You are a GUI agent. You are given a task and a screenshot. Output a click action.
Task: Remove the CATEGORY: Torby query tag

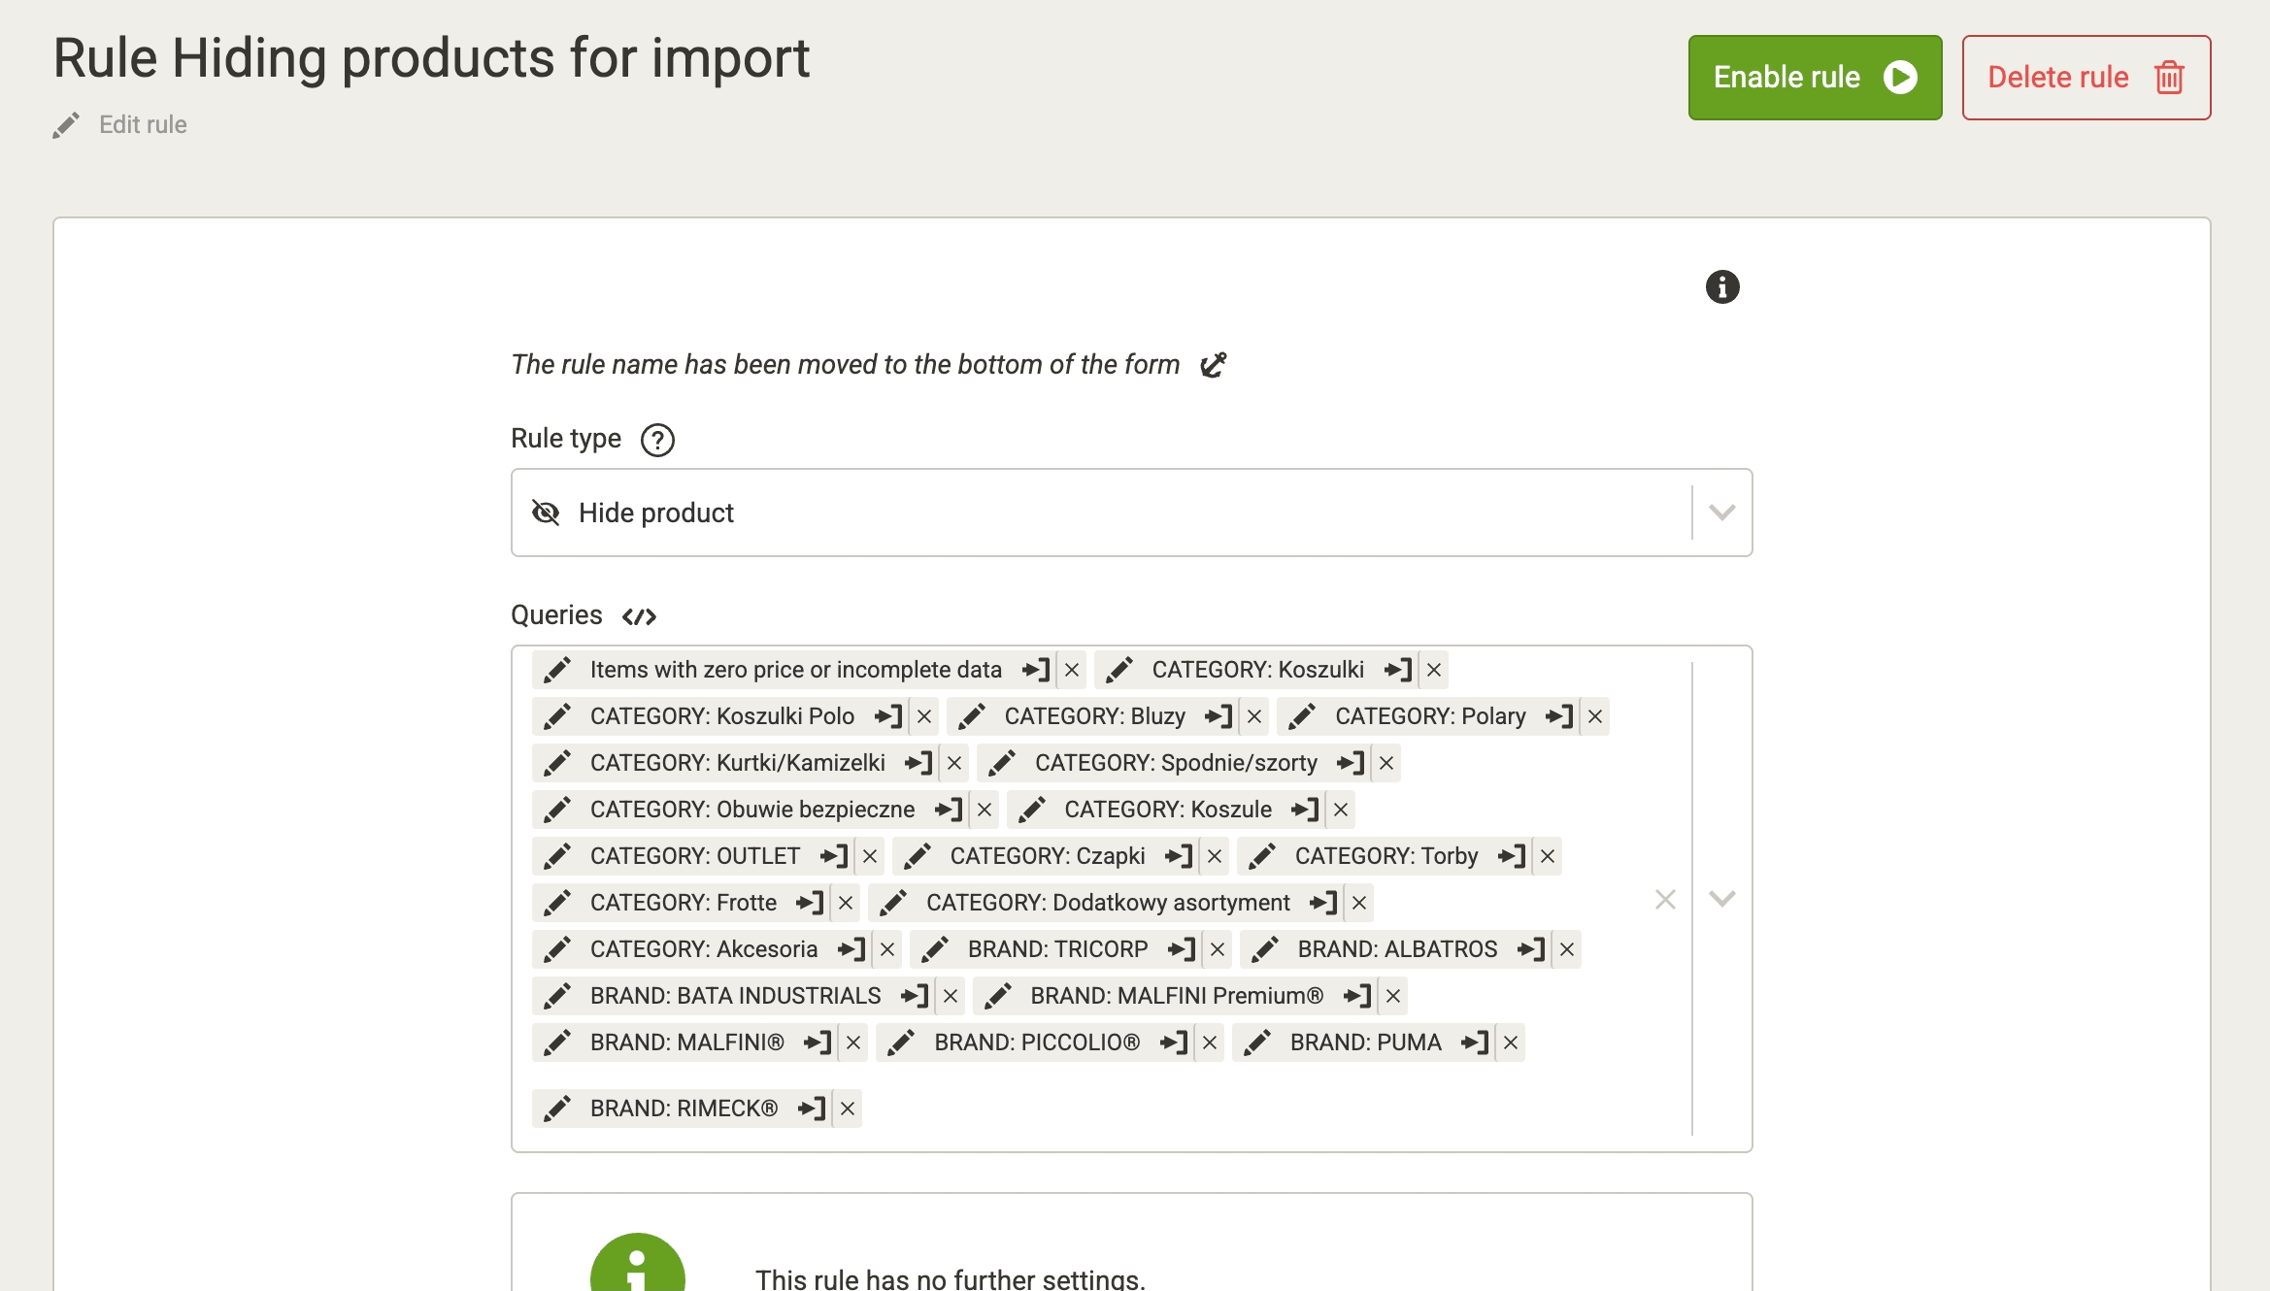(x=1548, y=856)
